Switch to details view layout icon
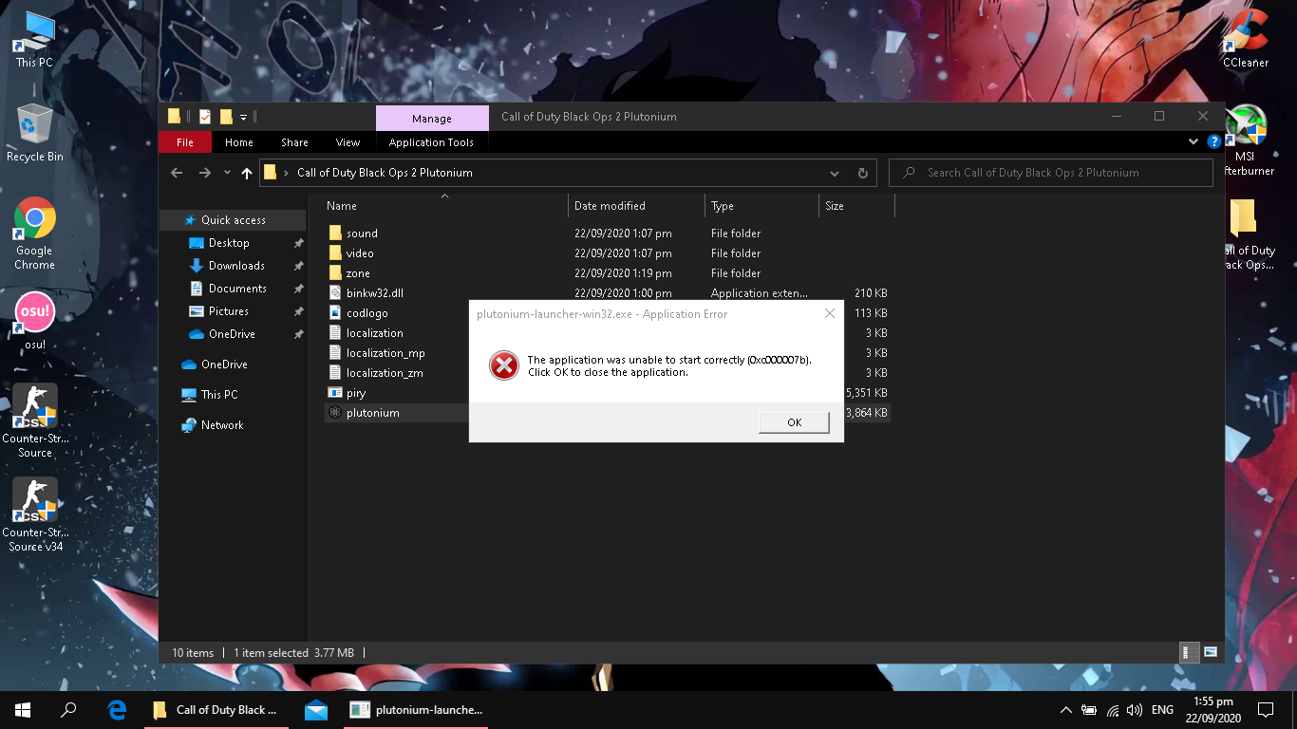The image size is (1297, 729). 1188,652
